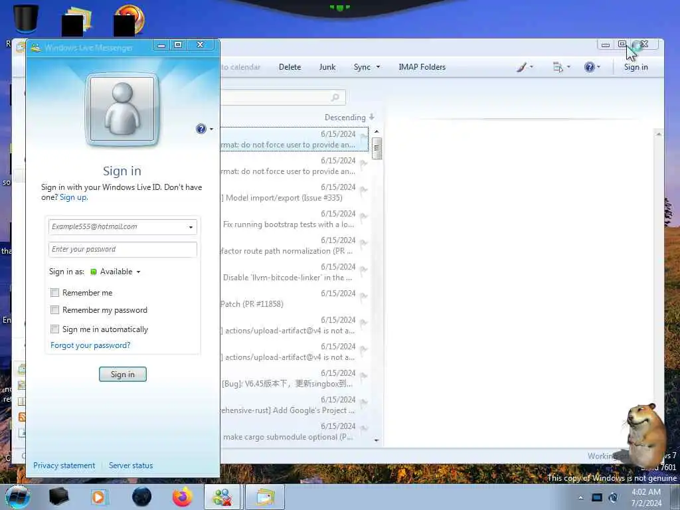Click Sign in on the Mail toolbar
Image resolution: width=680 pixels, height=510 pixels.
(x=636, y=67)
